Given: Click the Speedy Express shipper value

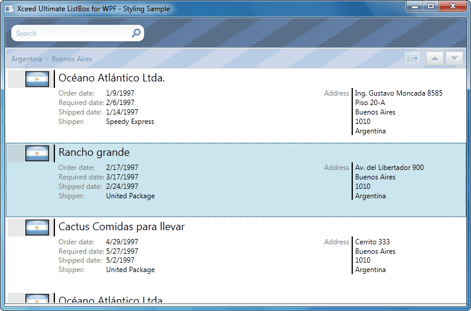Looking at the screenshot, I should (x=130, y=122).
